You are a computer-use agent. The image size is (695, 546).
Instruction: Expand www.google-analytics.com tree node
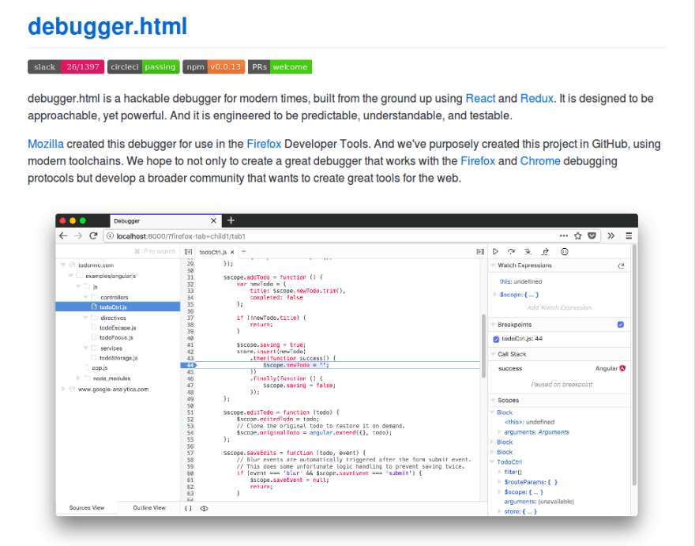click(63, 389)
